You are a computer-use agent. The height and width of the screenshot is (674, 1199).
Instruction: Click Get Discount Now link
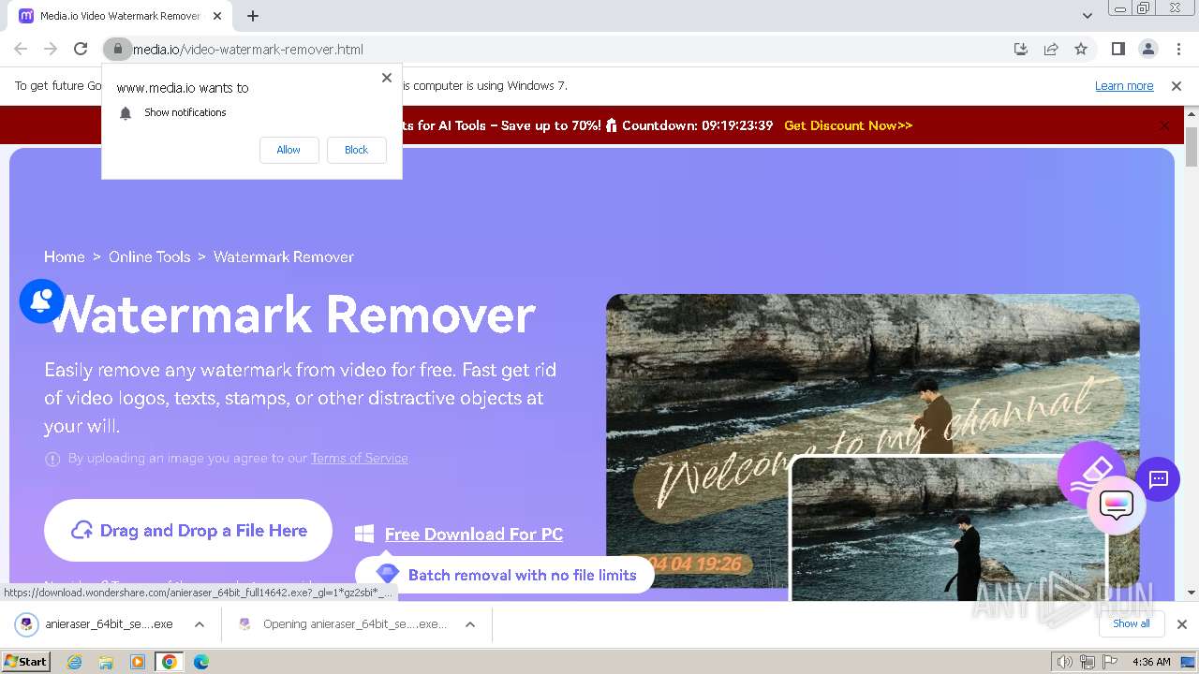click(x=848, y=125)
